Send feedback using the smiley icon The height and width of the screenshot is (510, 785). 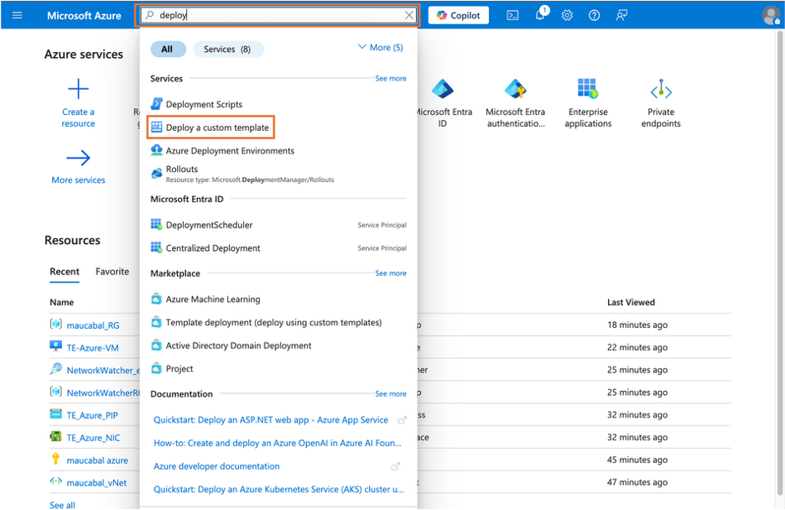[621, 14]
